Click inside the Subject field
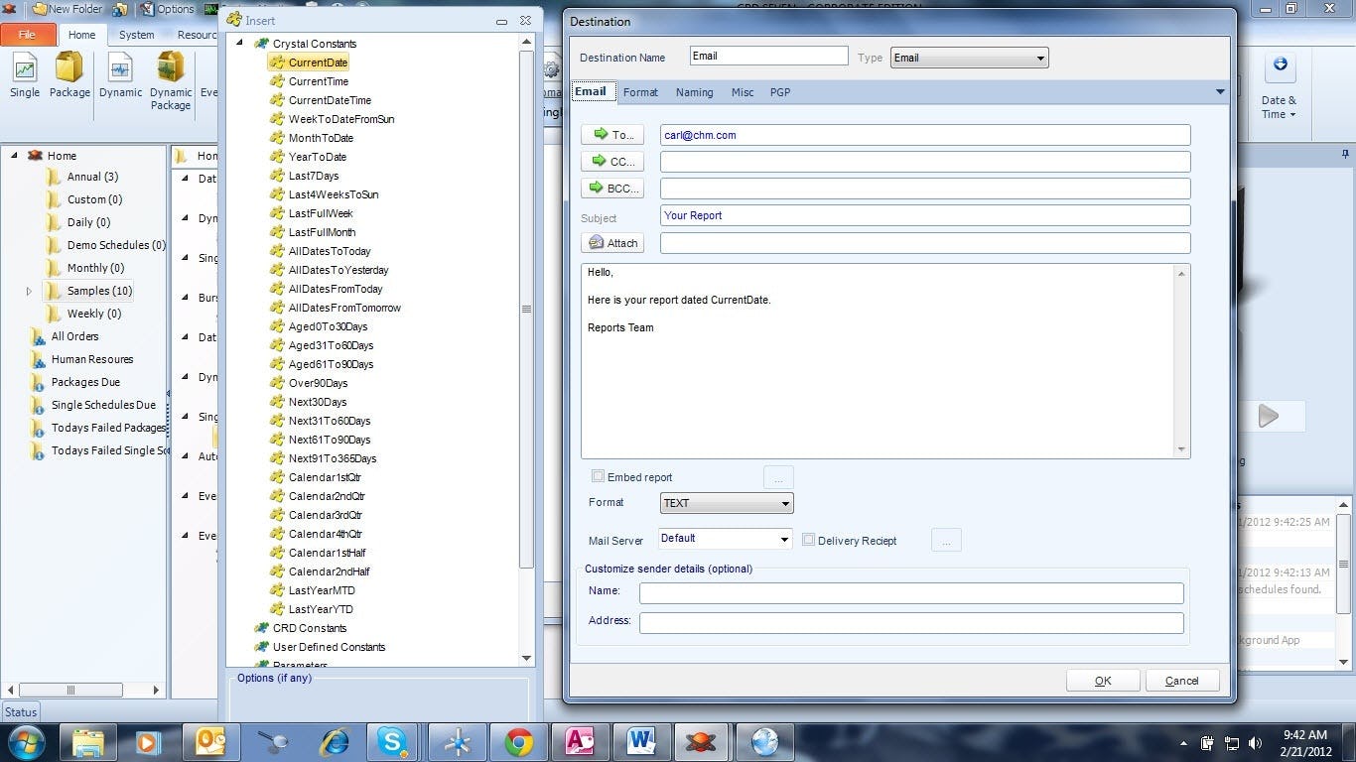 tap(923, 215)
